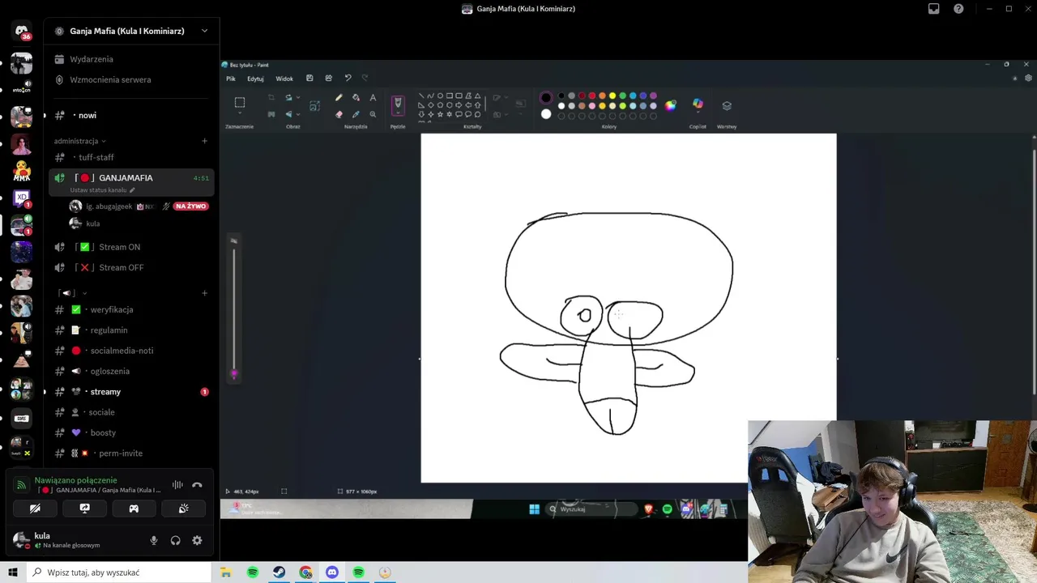1037x583 pixels.
Task: Disconnect from the Discord voice channel
Action: 197,485
